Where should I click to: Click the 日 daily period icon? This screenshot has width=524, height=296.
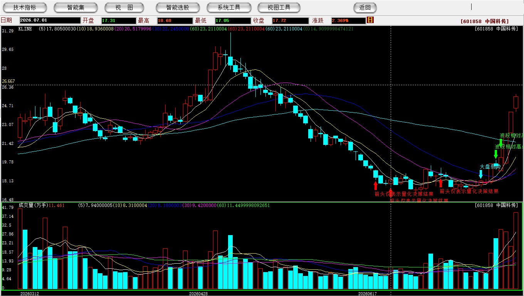pos(370,20)
